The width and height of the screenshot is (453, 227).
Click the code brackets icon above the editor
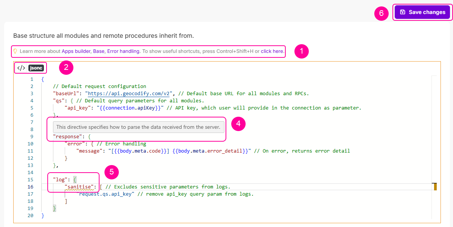click(22, 68)
